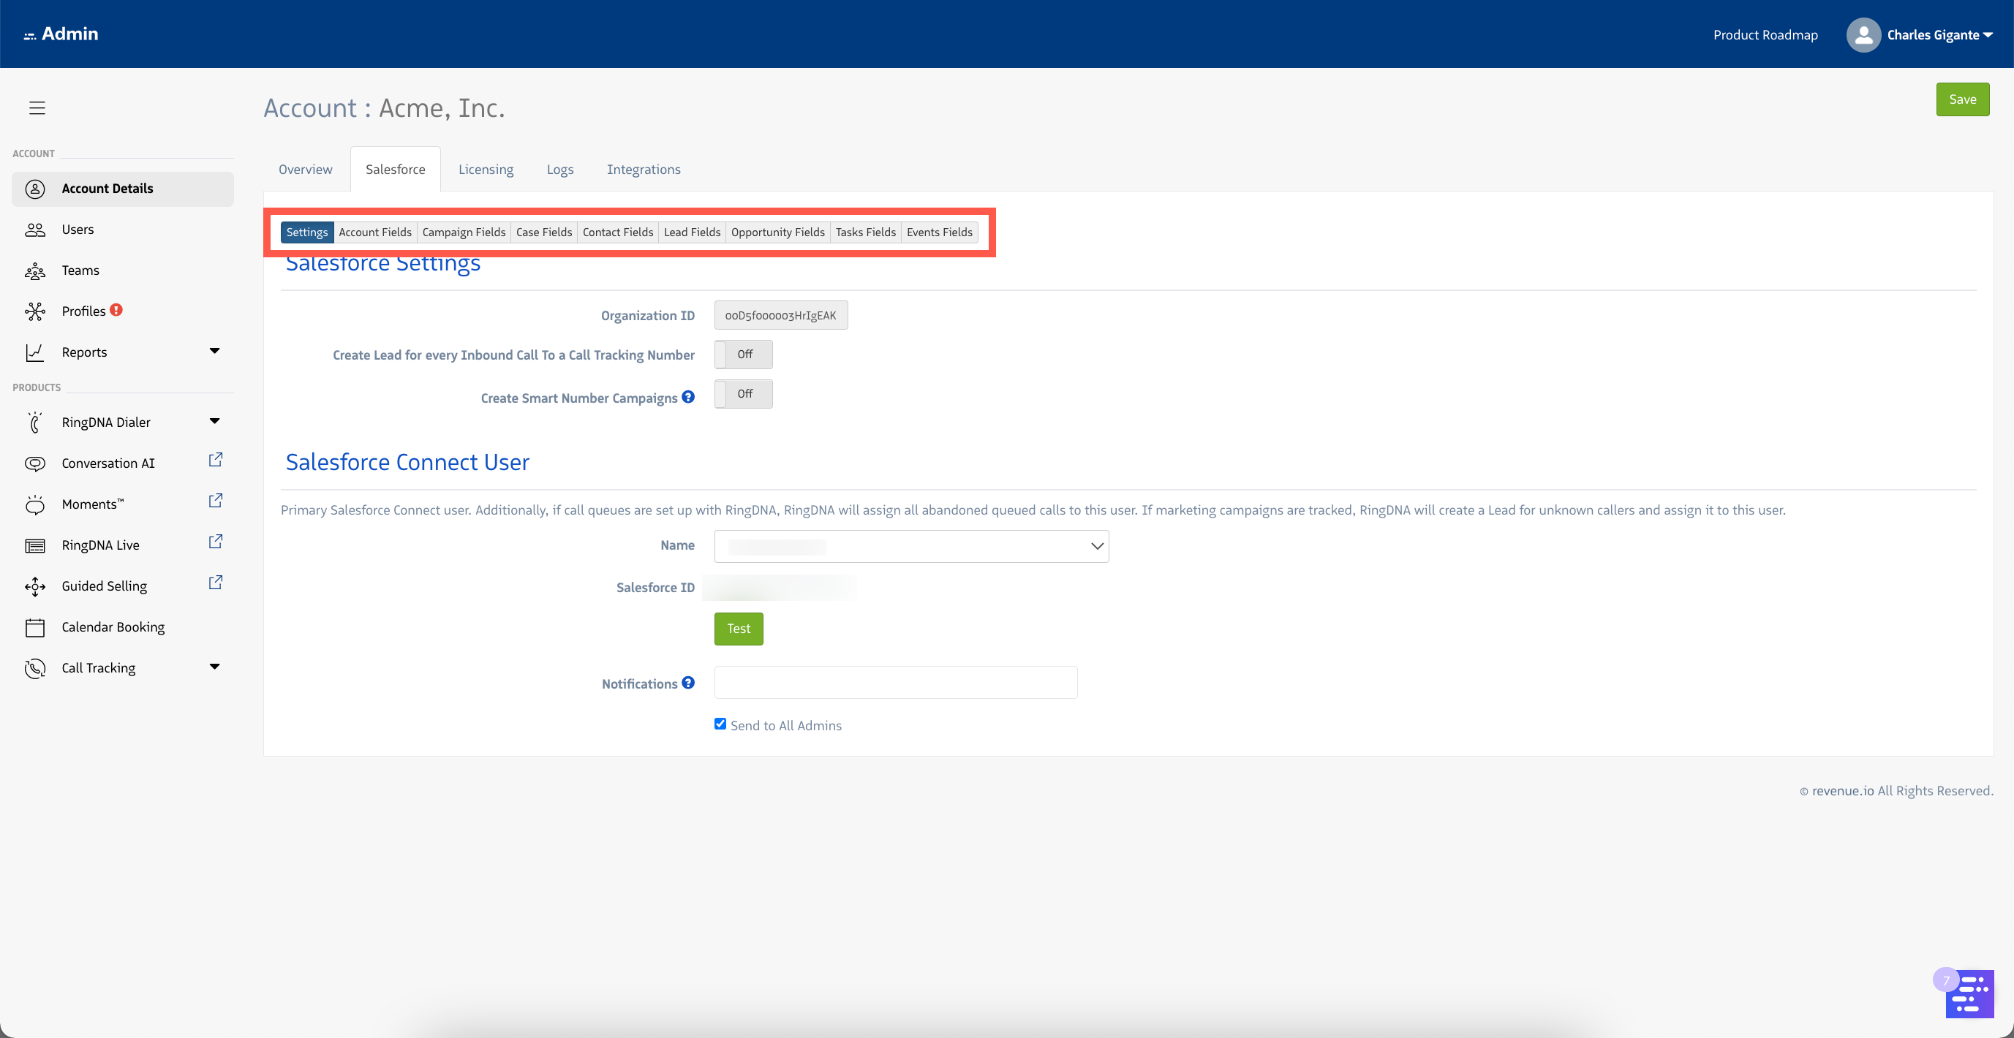Click the green Save button
The image size is (2014, 1038).
tap(1962, 99)
